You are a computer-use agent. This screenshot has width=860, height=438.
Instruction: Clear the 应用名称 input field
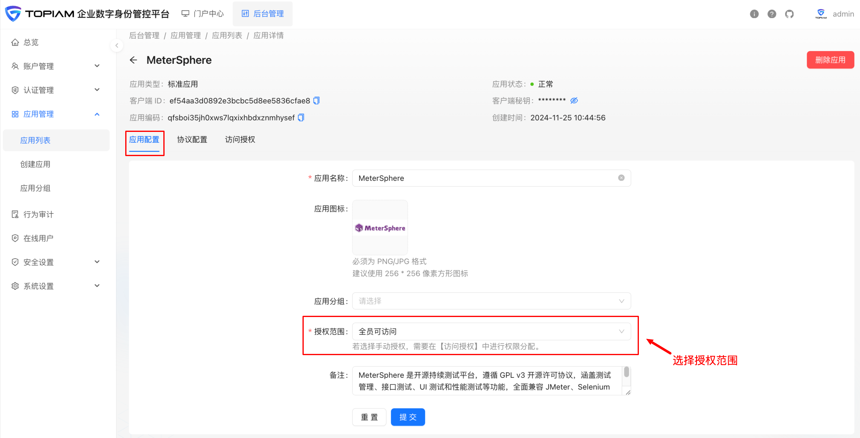pos(621,178)
